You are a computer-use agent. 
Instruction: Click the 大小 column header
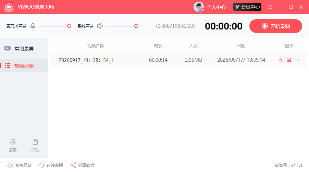click(193, 46)
